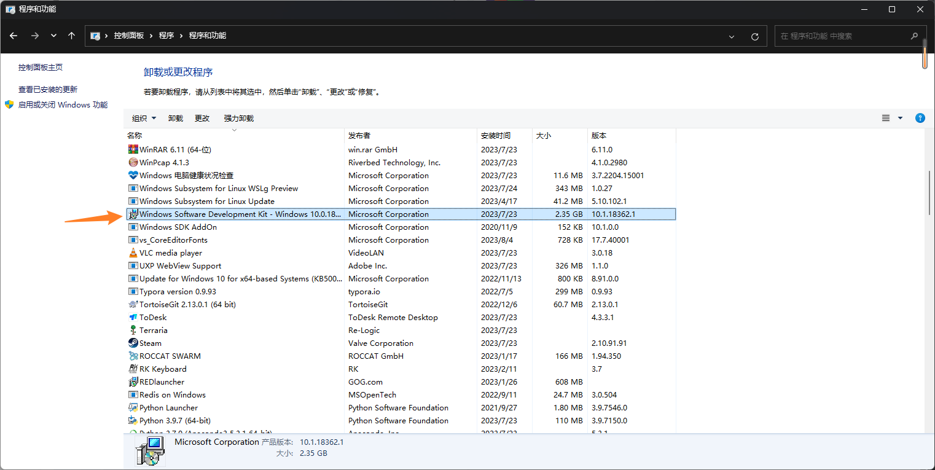
Task: Click the Redis on Windows icon
Action: (x=133, y=394)
